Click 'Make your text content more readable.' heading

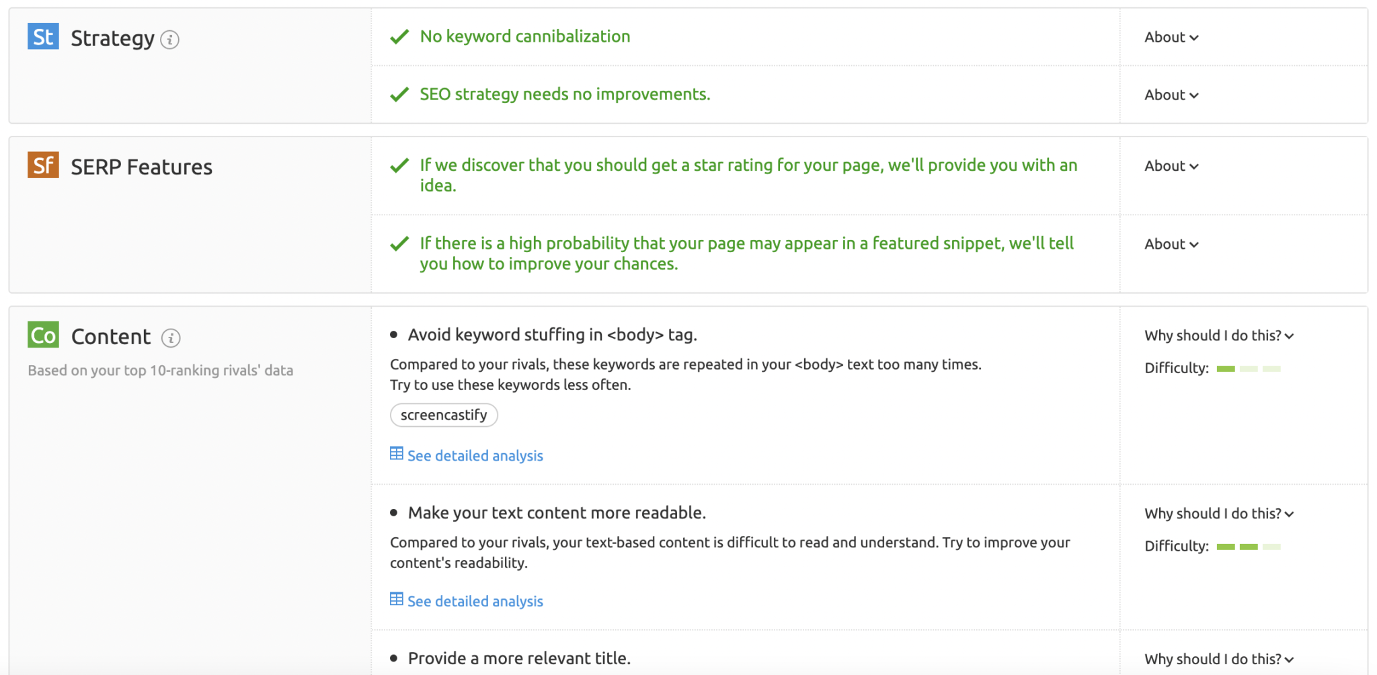click(x=557, y=513)
